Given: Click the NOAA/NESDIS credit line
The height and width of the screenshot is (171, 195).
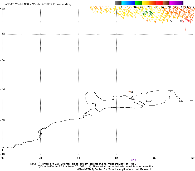Looking at the screenshot, I should click(114, 169).
